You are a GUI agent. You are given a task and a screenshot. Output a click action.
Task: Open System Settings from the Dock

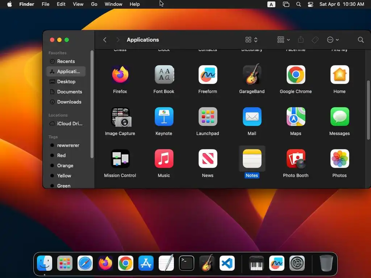(297, 263)
